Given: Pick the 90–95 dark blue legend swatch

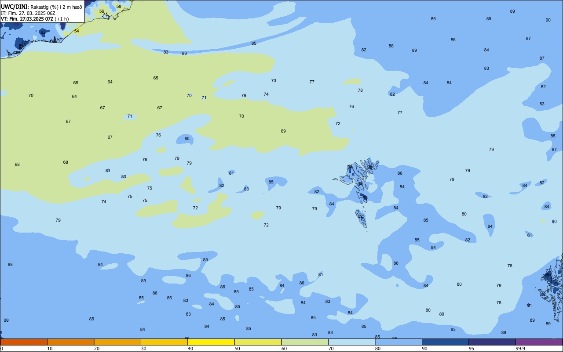Looking at the screenshot, I should coord(445,342).
